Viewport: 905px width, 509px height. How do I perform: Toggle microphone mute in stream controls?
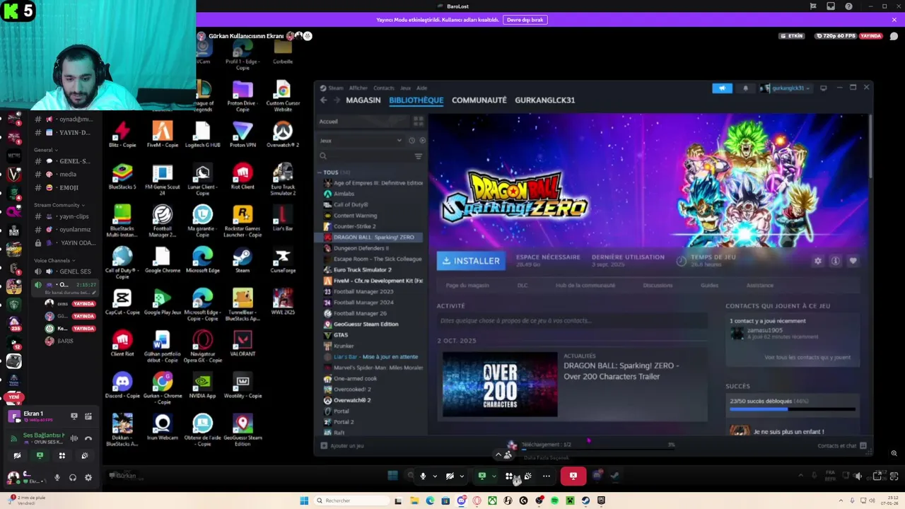coord(423,476)
